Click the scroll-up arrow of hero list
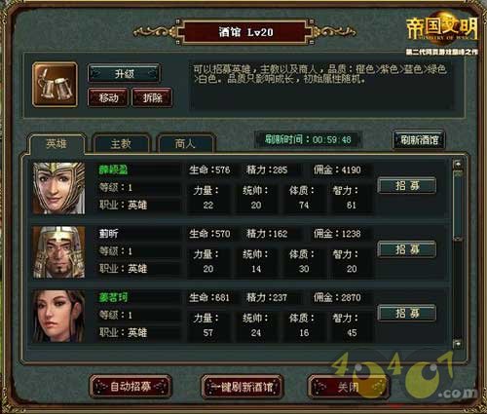487x414 pixels. tap(458, 165)
